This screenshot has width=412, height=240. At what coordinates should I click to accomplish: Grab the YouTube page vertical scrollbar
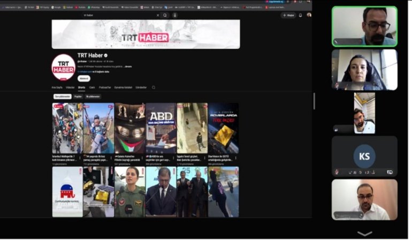click(x=314, y=101)
